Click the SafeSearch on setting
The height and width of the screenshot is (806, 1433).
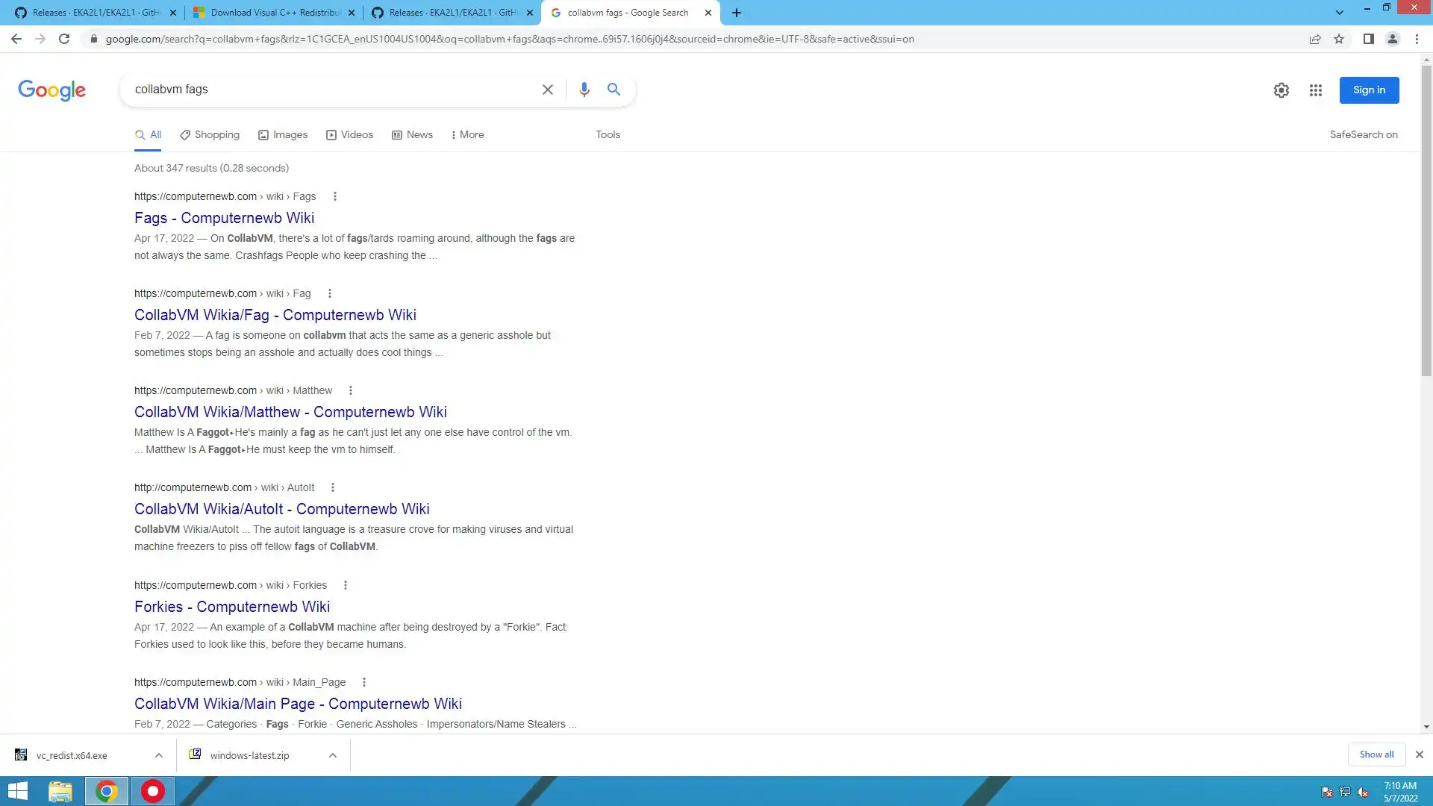point(1363,134)
